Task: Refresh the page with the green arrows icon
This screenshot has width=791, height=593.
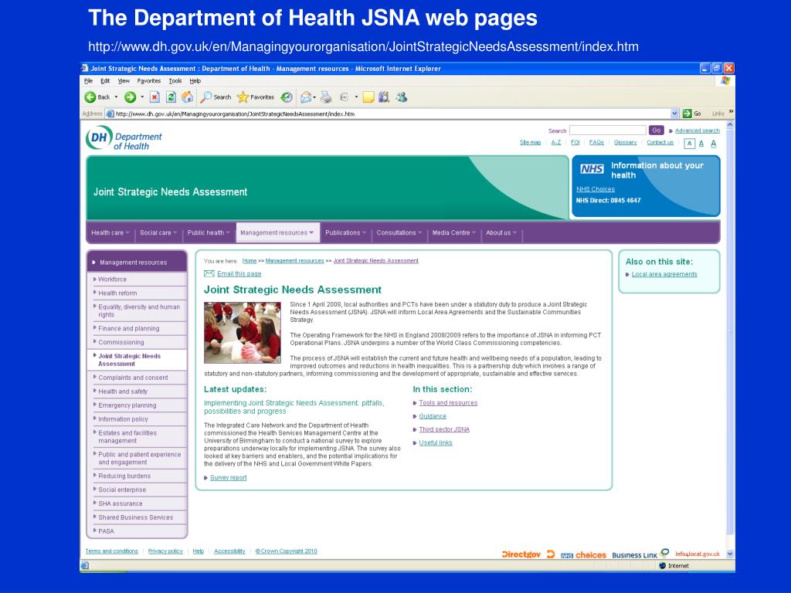Action: tap(171, 97)
